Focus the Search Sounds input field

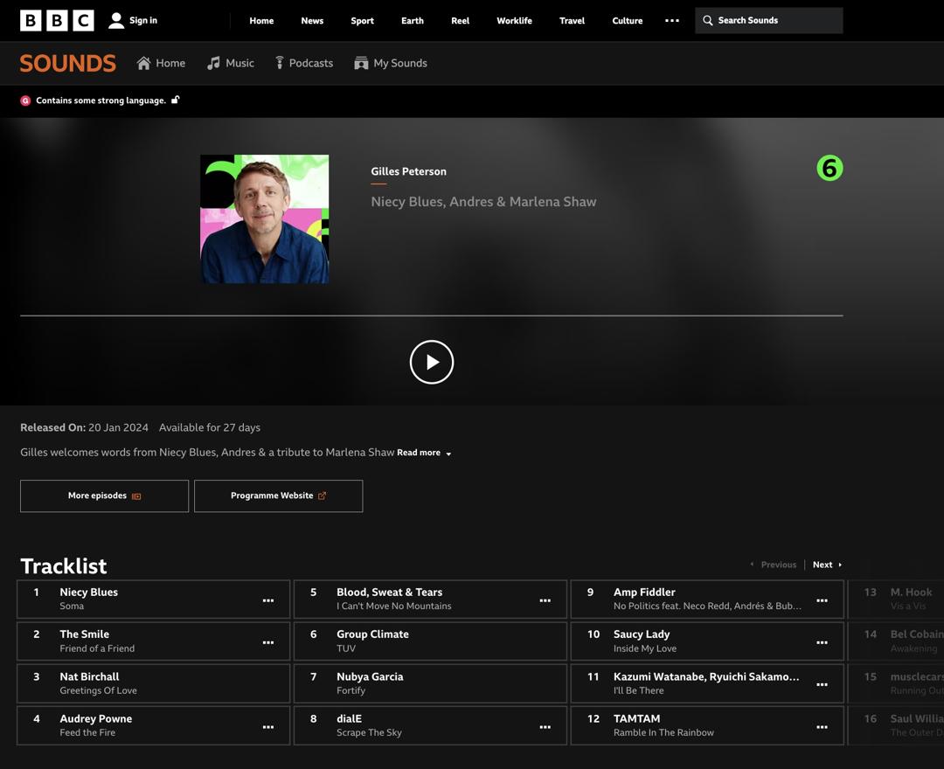(769, 20)
